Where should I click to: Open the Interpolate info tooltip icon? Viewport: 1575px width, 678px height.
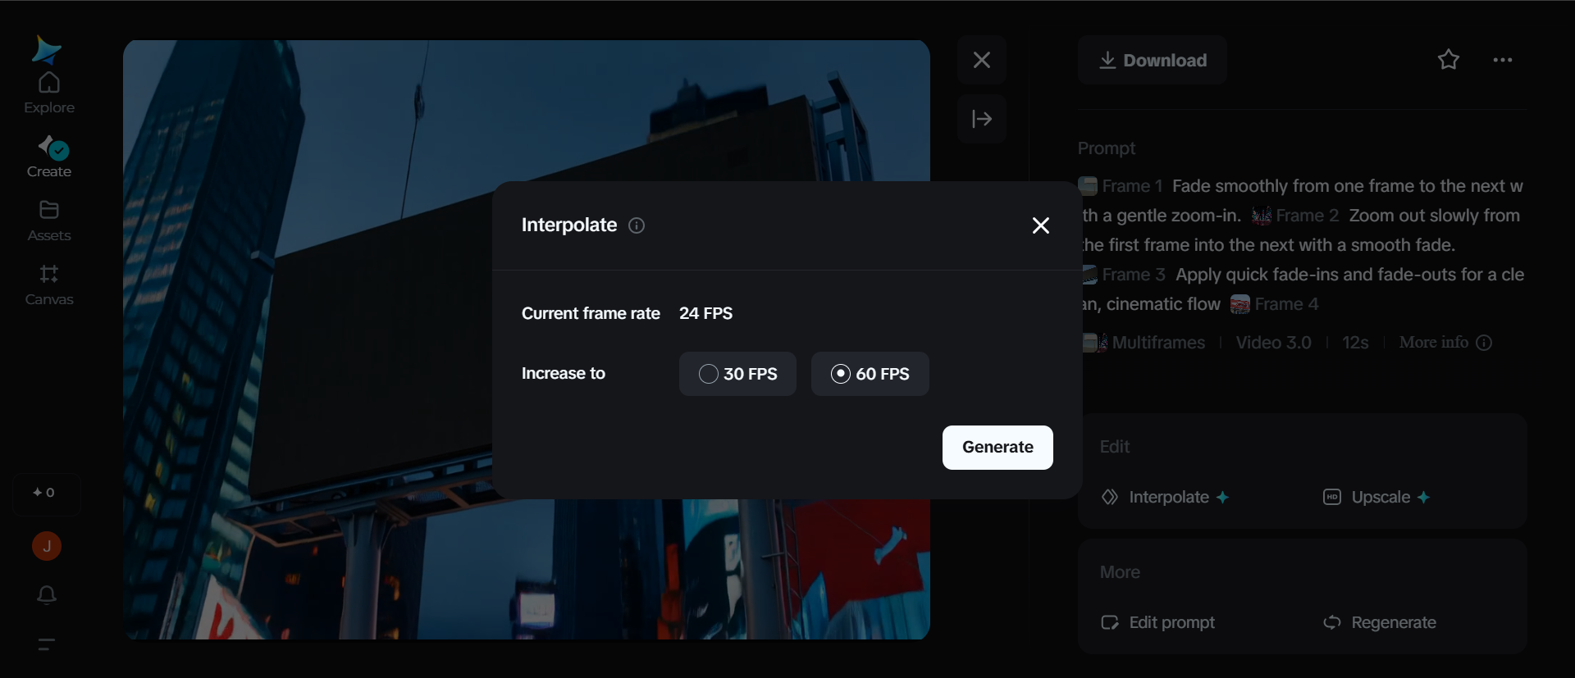[x=637, y=225]
